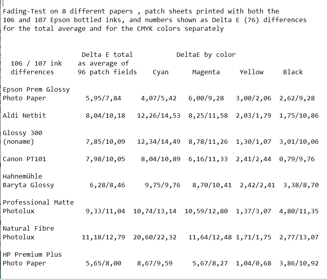Click the 'Professional Matte' text line

pos(38,202)
